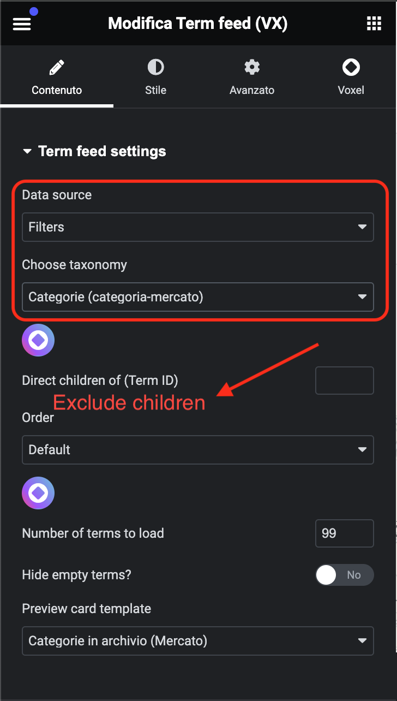Click the contrast icon above Stile
This screenshot has height=701, width=397.
pos(155,67)
